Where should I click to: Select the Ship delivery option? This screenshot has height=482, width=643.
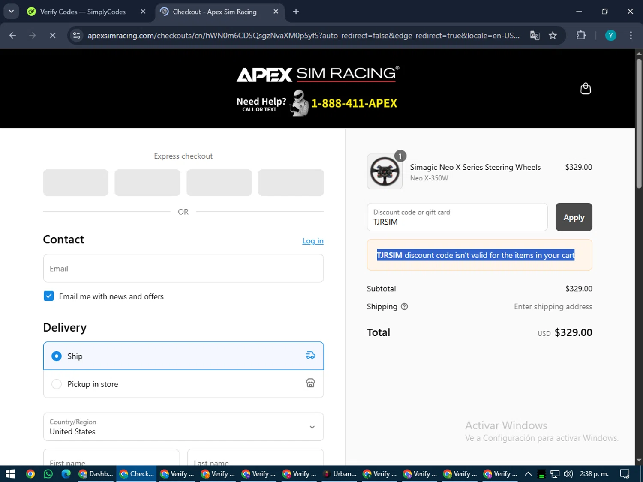[x=183, y=356]
